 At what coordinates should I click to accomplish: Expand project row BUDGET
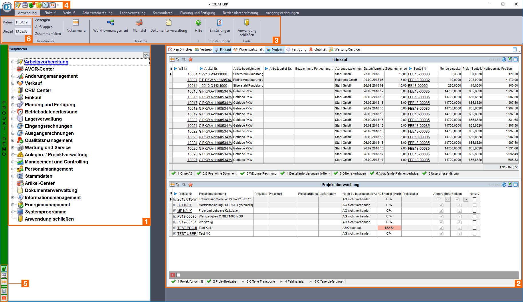175,205
